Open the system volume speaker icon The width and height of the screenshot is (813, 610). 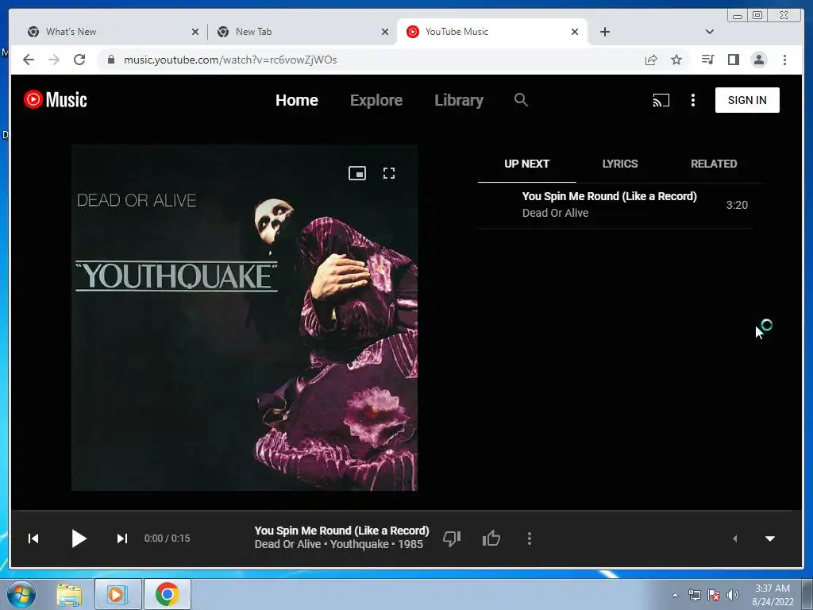point(733,595)
